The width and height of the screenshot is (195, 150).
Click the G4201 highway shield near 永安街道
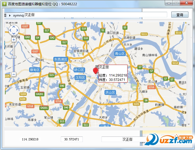(x=44, y=108)
